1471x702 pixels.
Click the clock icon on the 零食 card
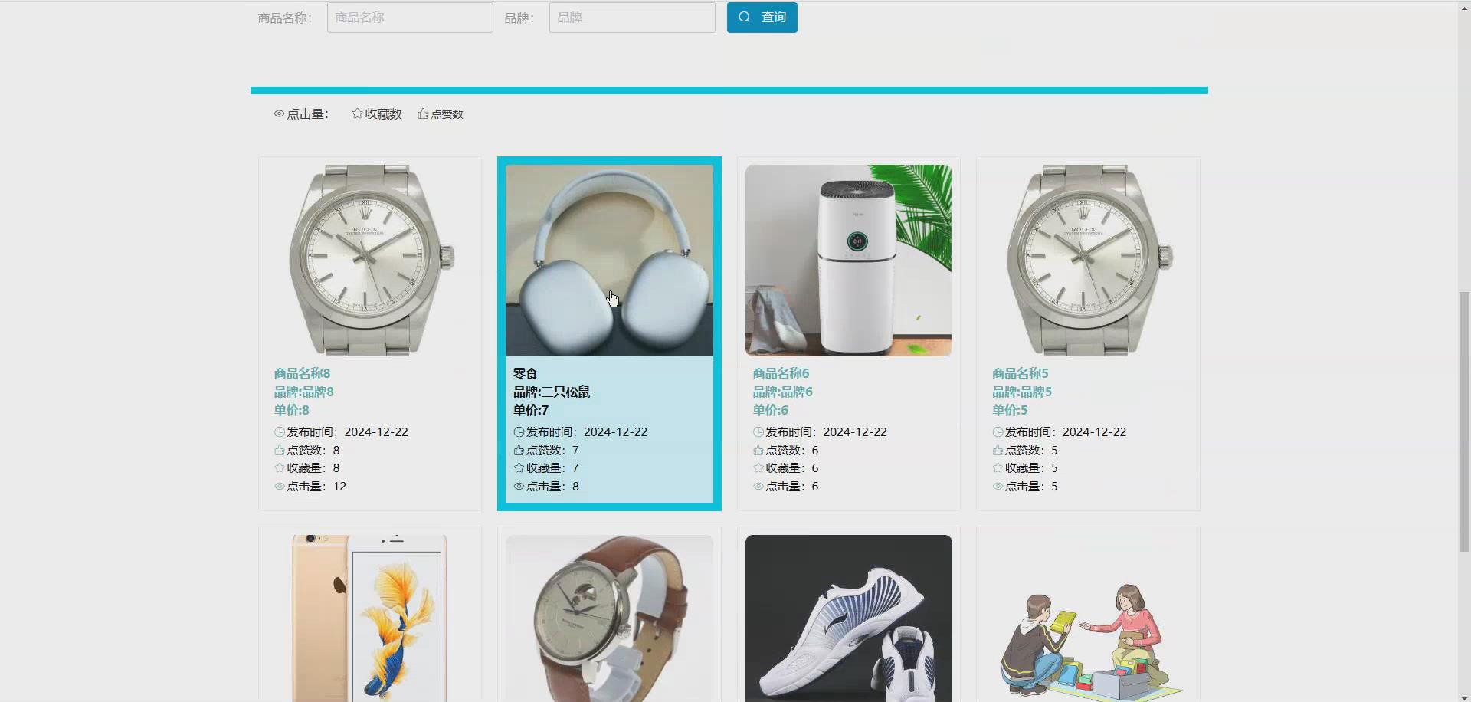coord(518,431)
